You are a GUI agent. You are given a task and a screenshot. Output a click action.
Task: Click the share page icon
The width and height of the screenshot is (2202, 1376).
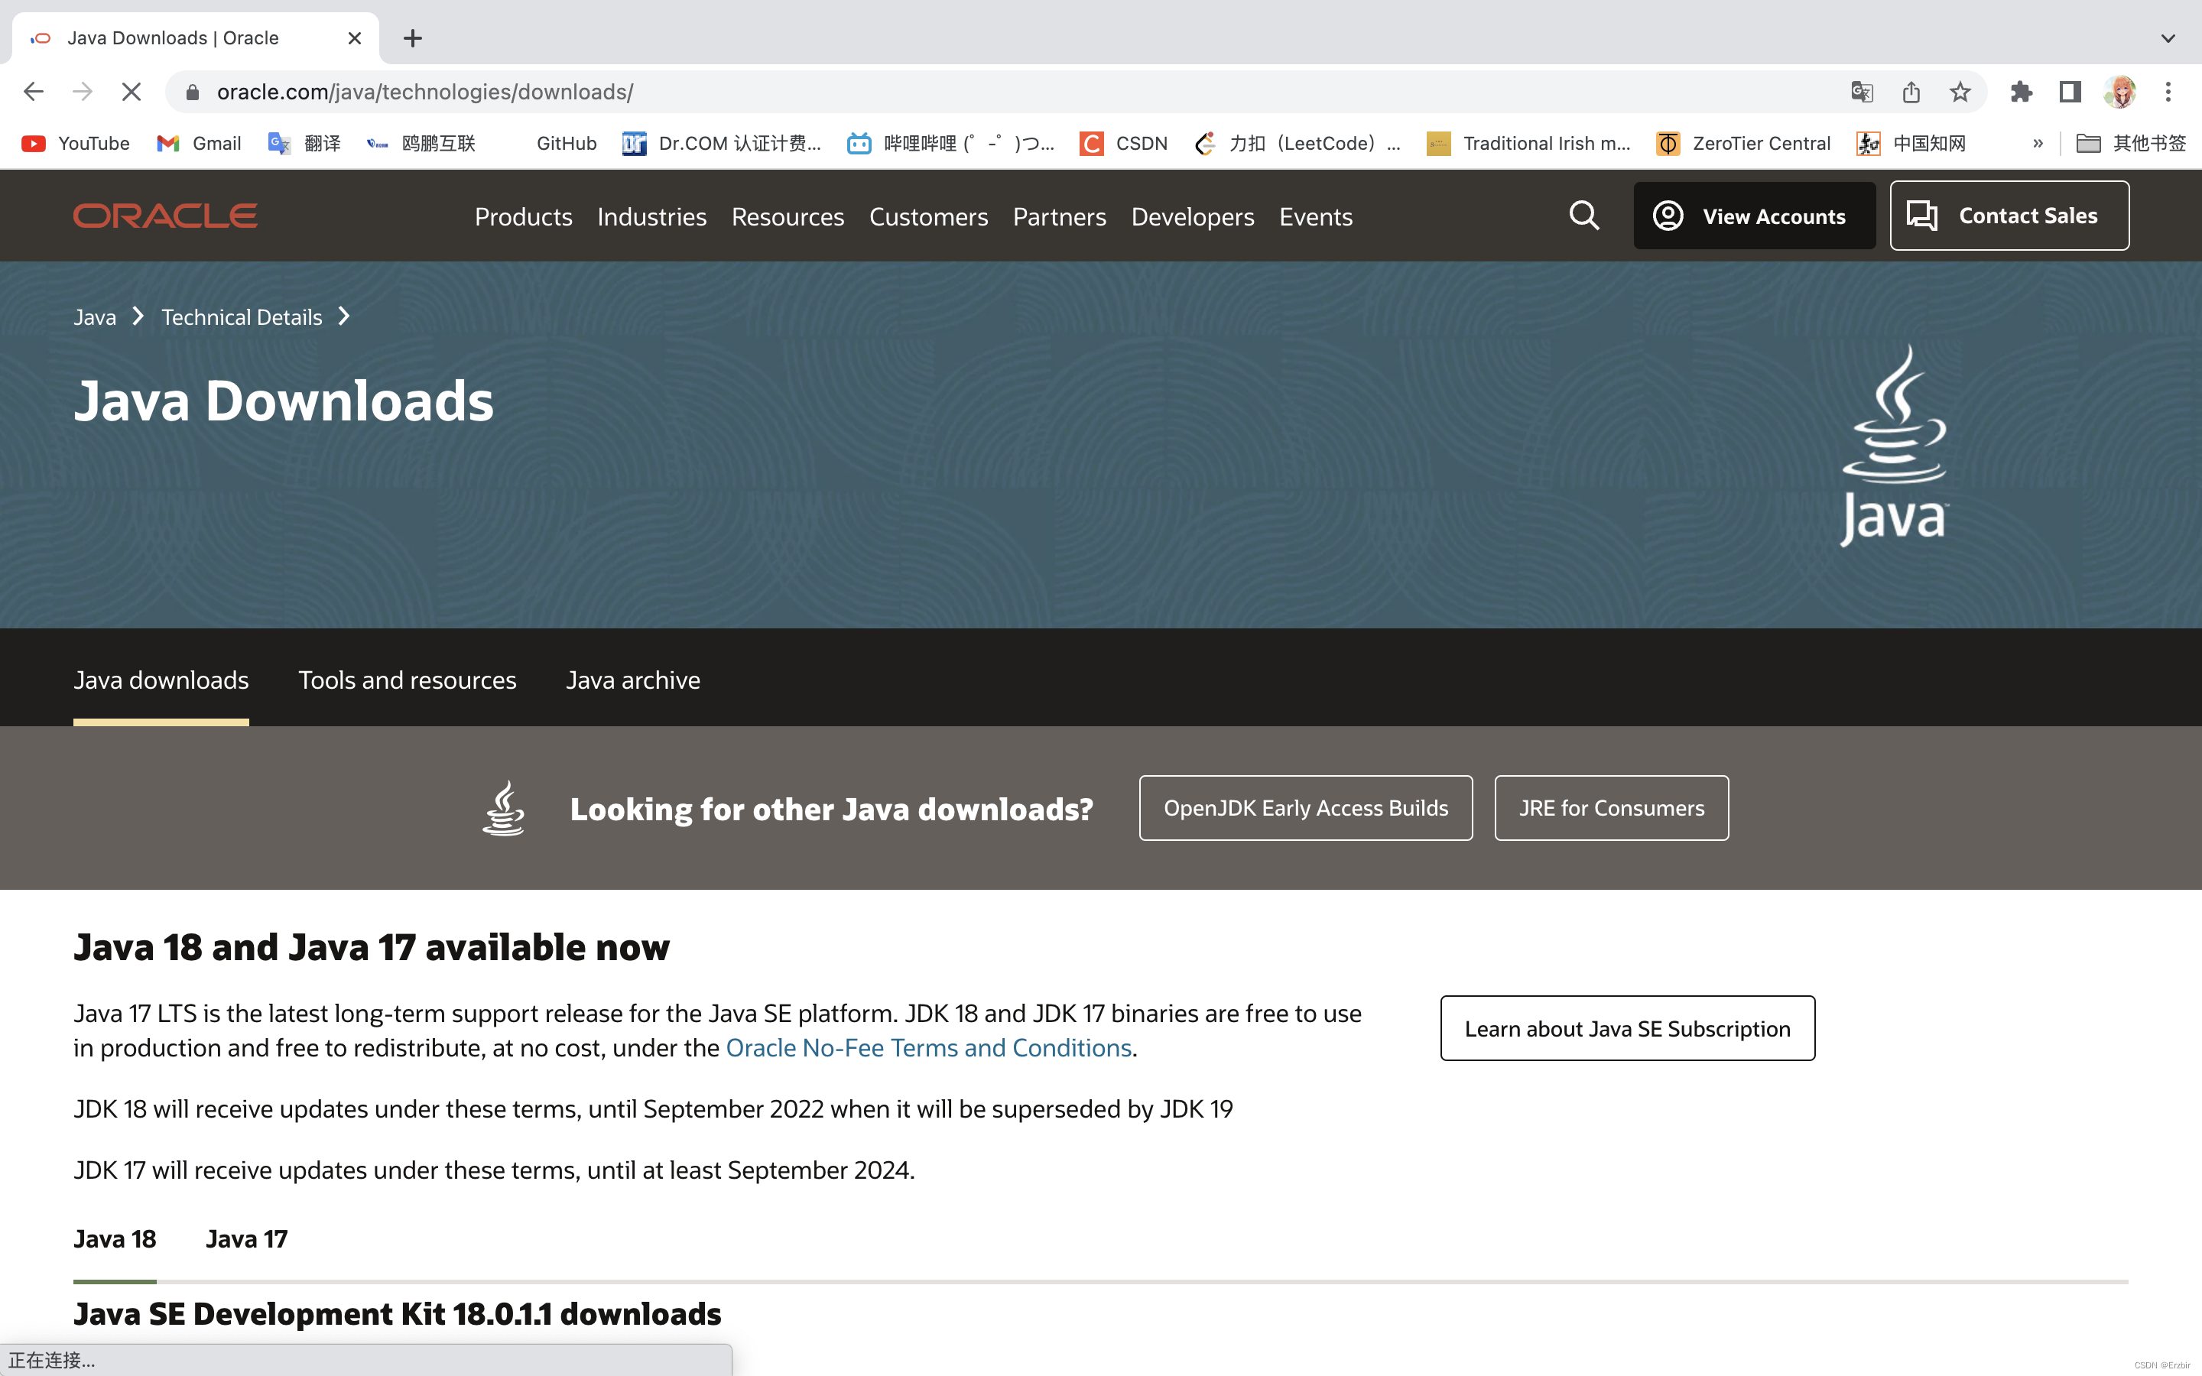coord(1911,92)
